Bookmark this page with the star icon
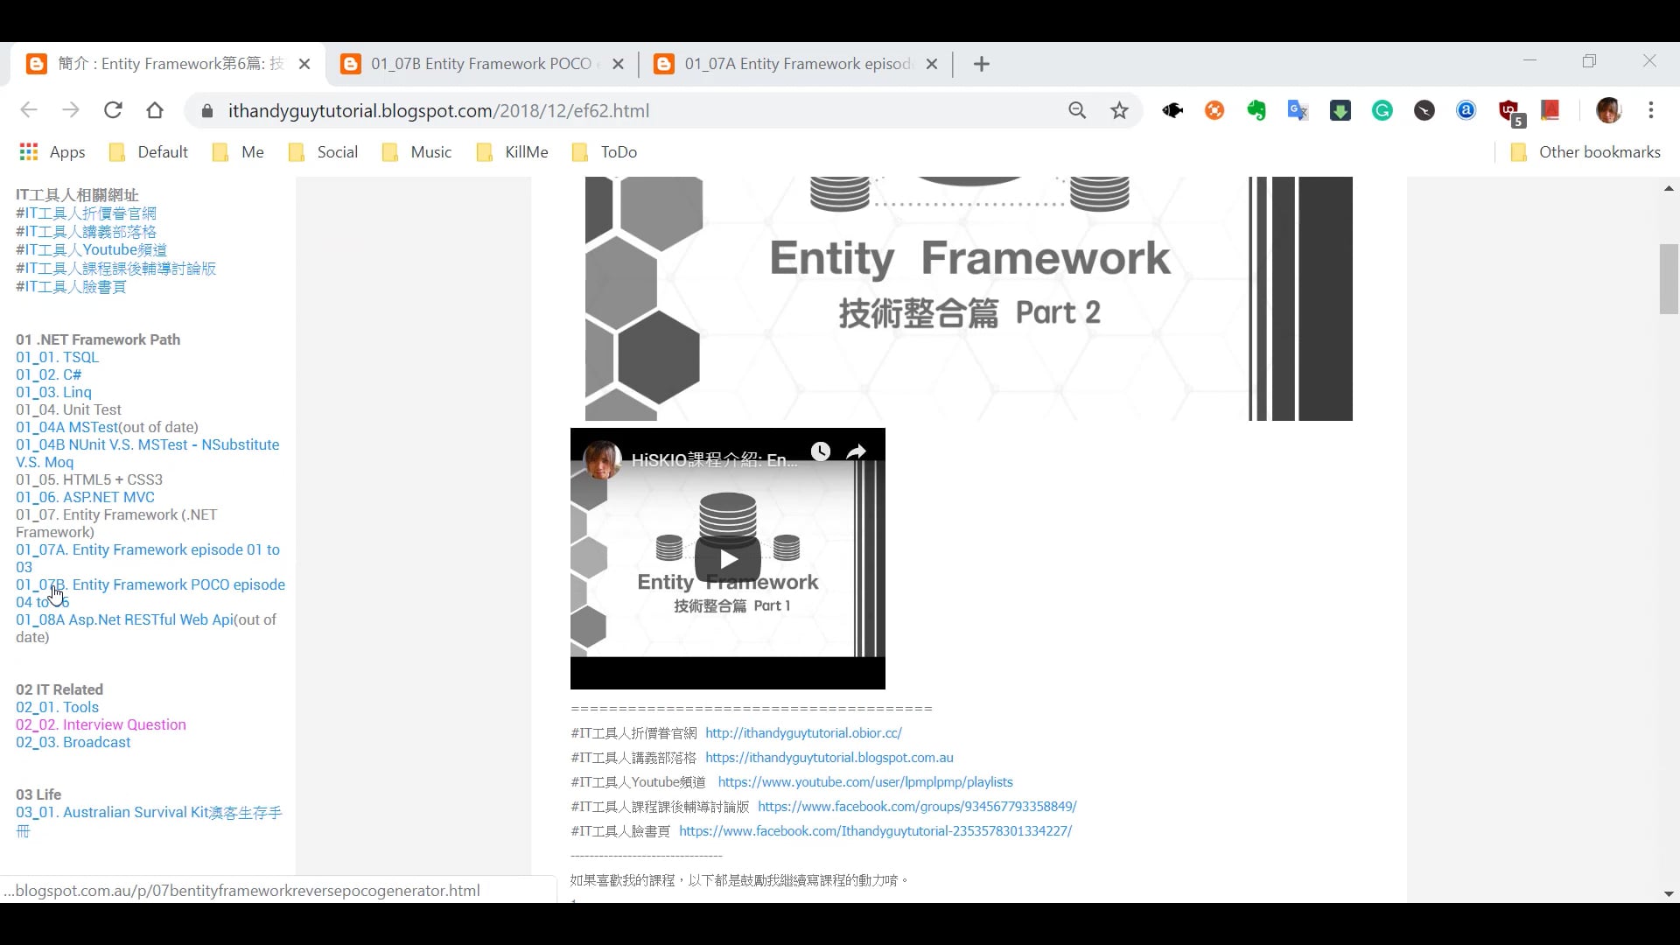Screen dimensions: 1680x945 point(1120,110)
